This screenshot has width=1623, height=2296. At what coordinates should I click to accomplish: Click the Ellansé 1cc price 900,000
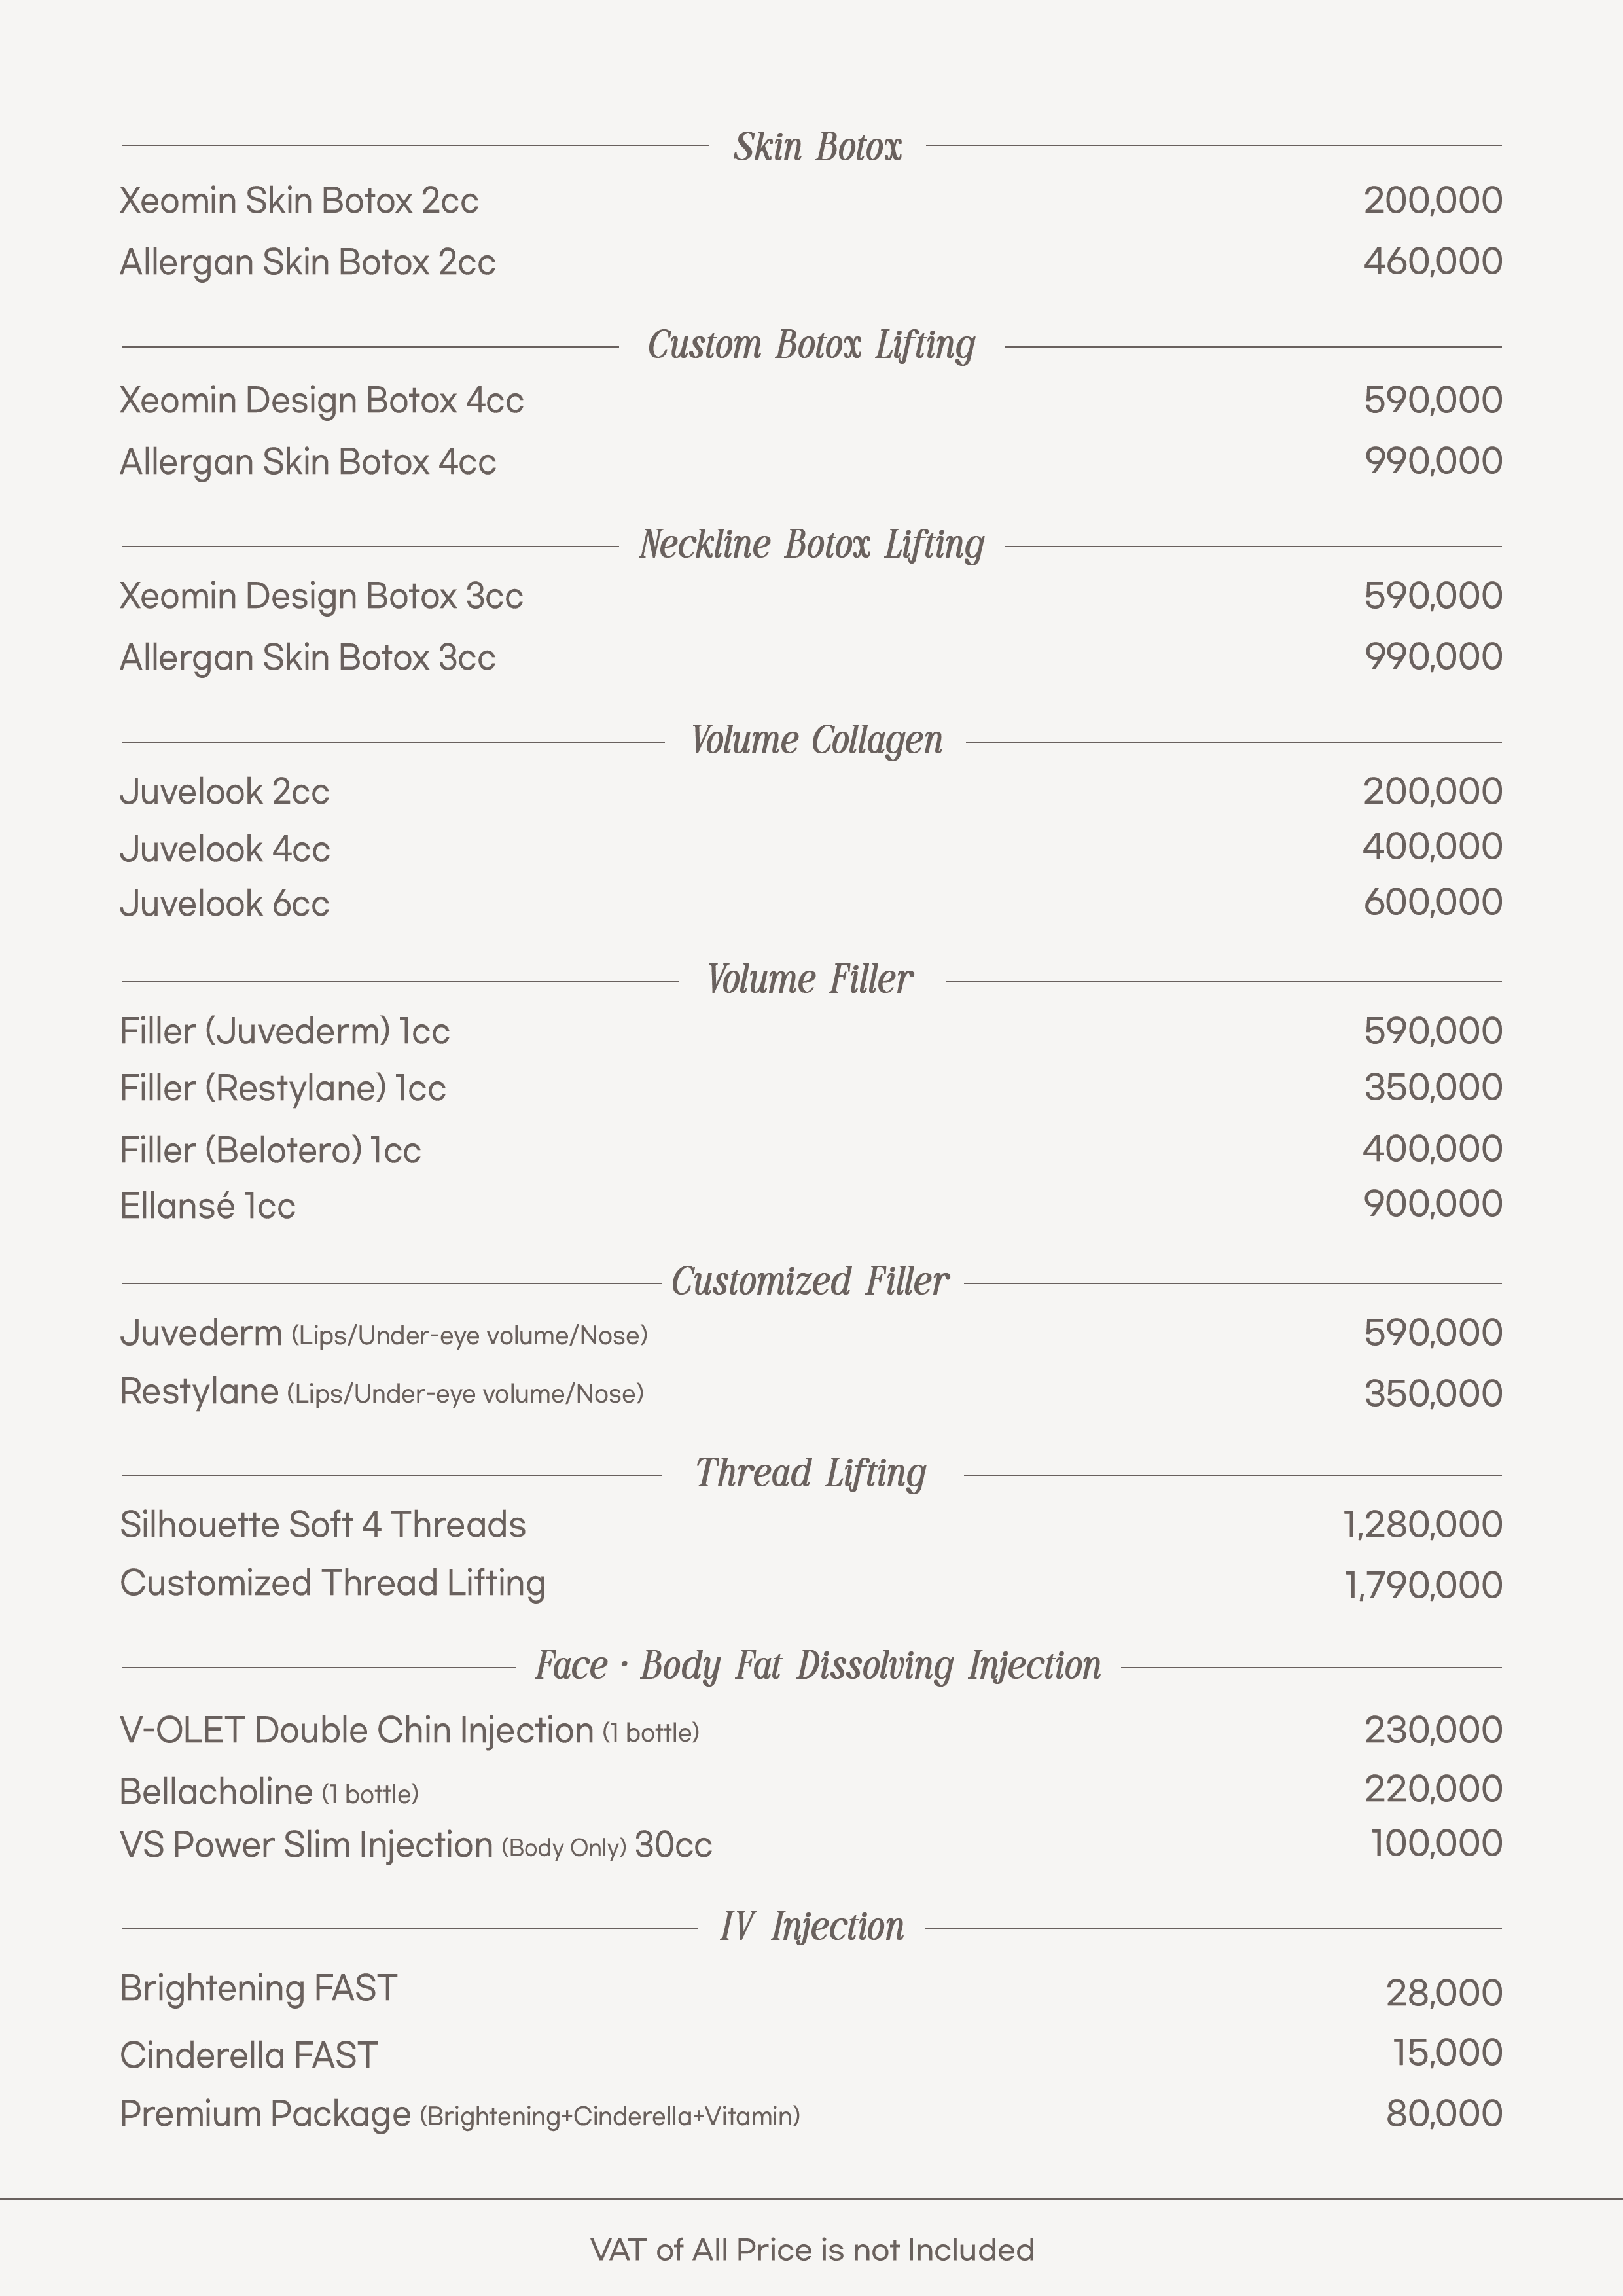tap(1432, 1204)
